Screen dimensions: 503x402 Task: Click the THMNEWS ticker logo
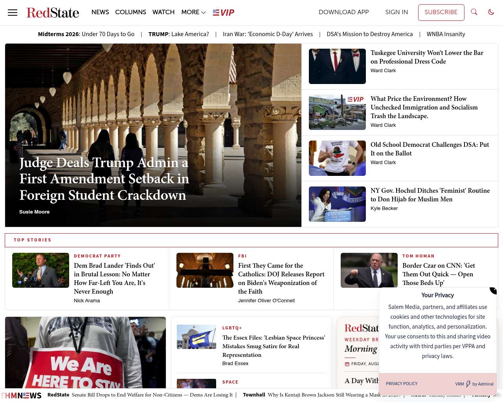point(22,395)
